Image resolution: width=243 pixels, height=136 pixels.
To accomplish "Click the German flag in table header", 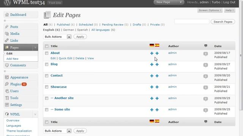I will click(x=152, y=45).
